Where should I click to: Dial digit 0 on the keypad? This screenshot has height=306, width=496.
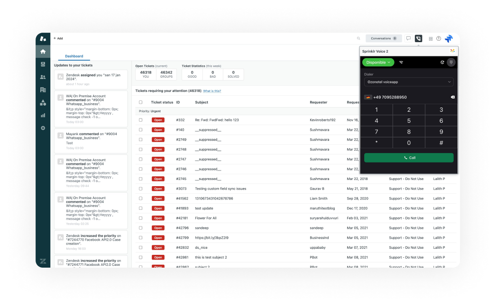point(409,143)
